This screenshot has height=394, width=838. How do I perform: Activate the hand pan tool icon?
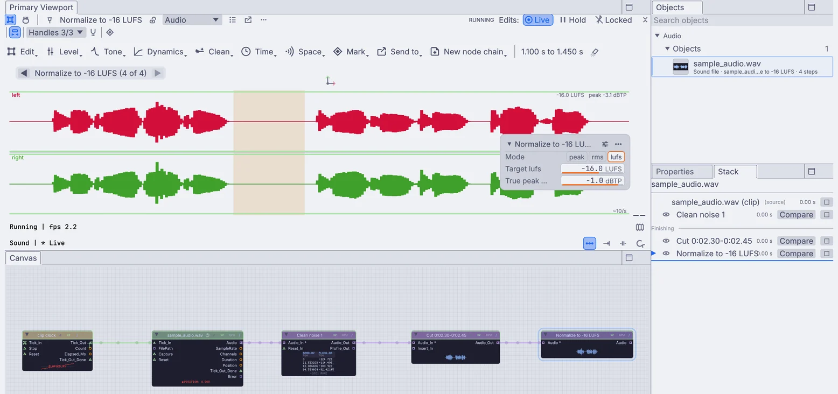pos(25,20)
